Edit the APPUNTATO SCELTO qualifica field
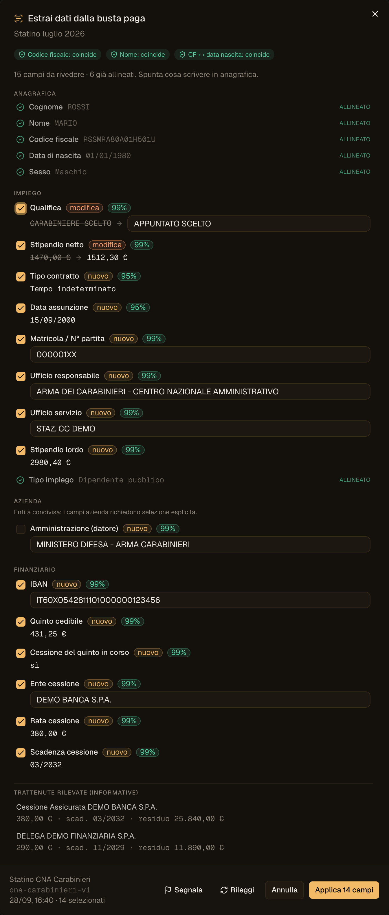Screen dimensions: 389x915 pyautogui.click(x=249, y=224)
